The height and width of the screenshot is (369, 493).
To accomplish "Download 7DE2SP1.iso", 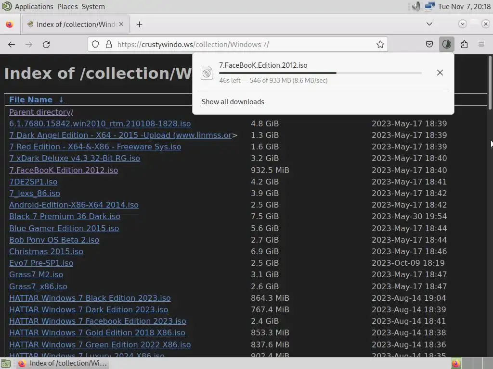I will click(x=33, y=182).
